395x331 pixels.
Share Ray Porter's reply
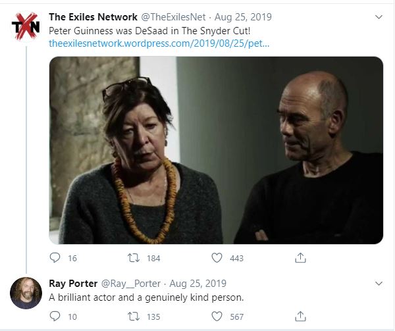[300, 317]
